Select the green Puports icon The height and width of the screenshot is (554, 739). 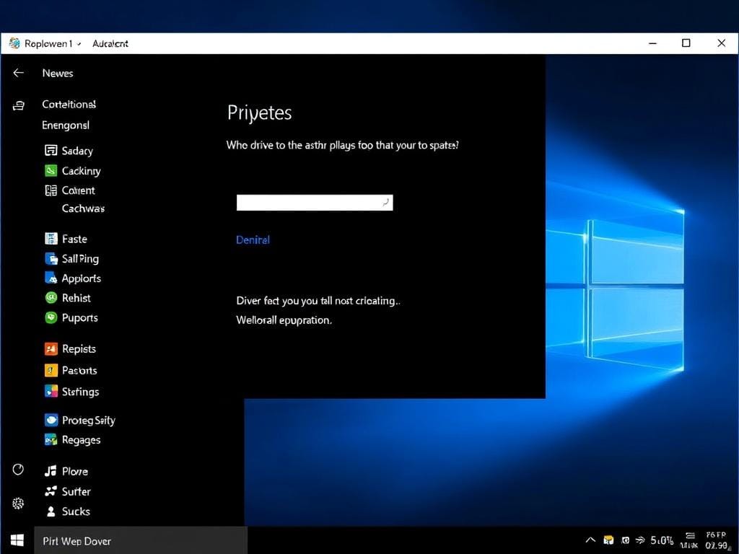(51, 317)
